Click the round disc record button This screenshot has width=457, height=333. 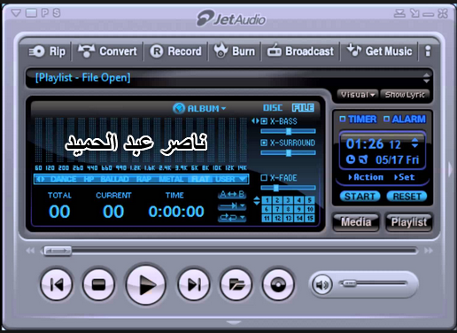pyautogui.click(x=278, y=285)
